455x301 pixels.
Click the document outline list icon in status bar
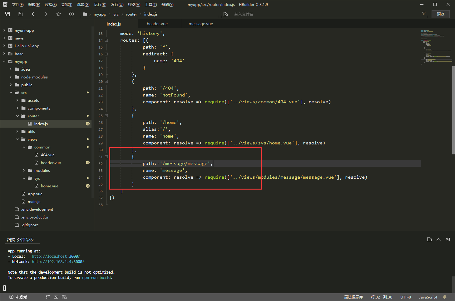pyautogui.click(x=48, y=297)
